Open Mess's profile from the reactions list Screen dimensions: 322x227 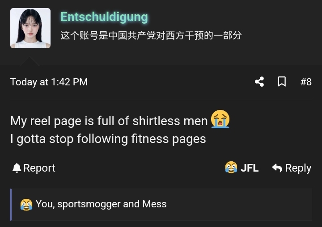point(154,204)
